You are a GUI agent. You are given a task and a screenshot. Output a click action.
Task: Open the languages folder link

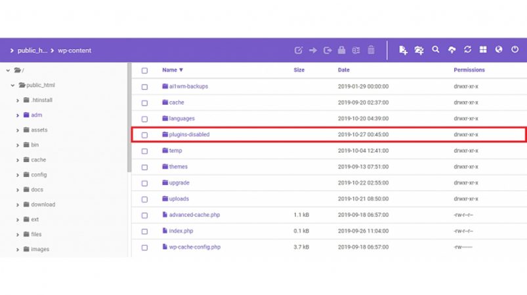pos(182,119)
